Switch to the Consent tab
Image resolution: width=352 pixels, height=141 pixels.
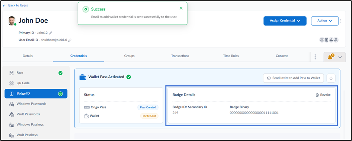tap(282, 56)
